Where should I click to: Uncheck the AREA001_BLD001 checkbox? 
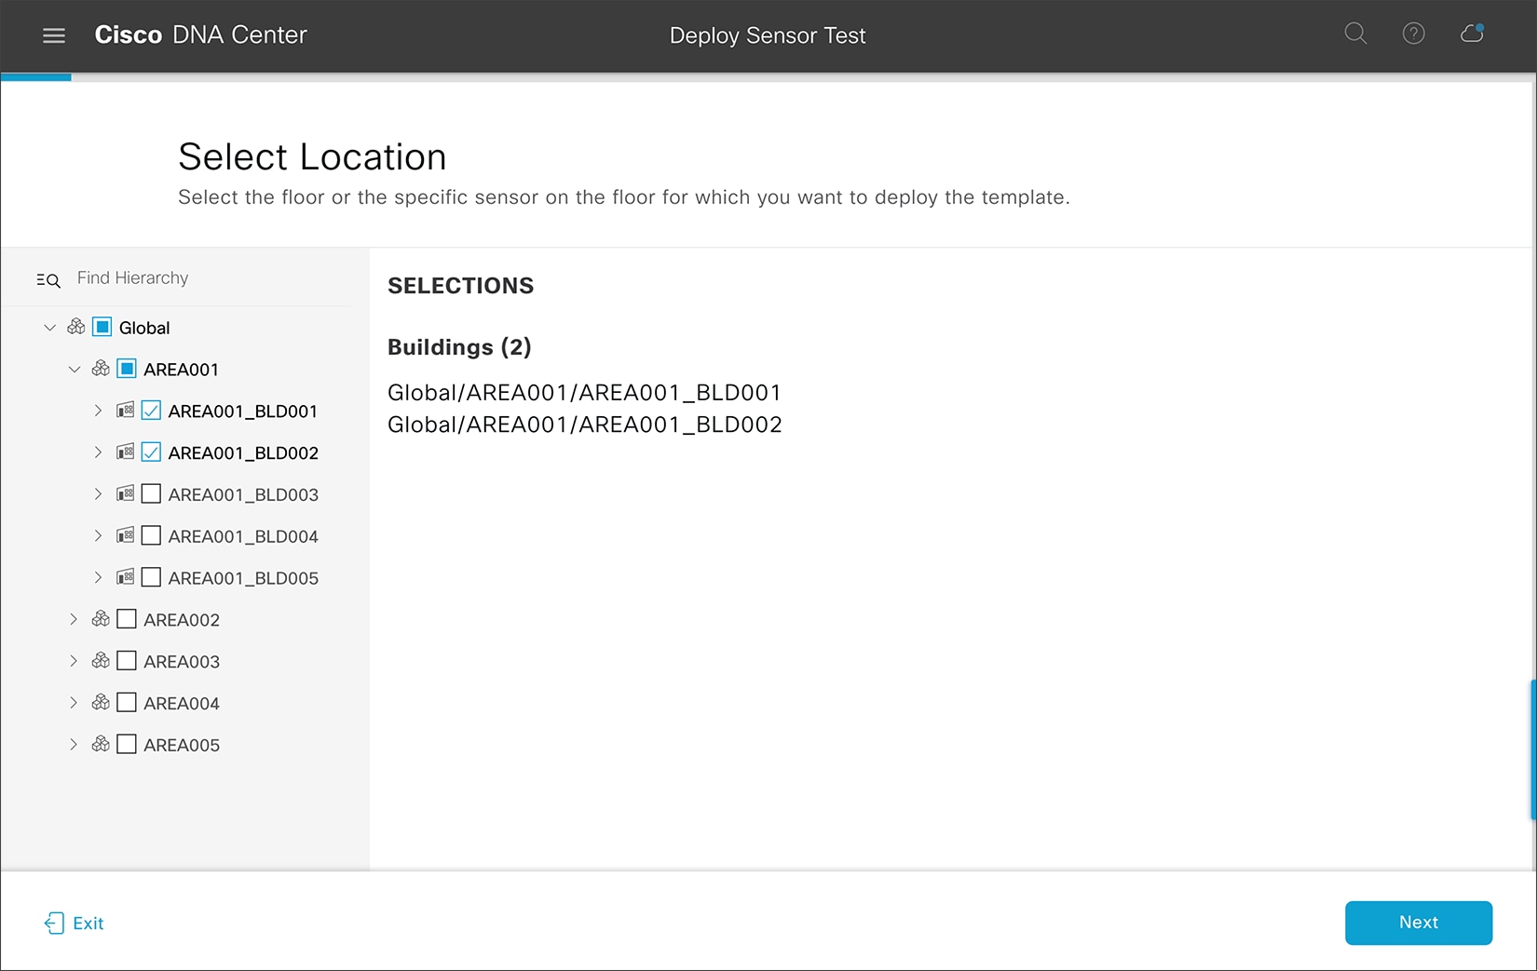coord(151,411)
